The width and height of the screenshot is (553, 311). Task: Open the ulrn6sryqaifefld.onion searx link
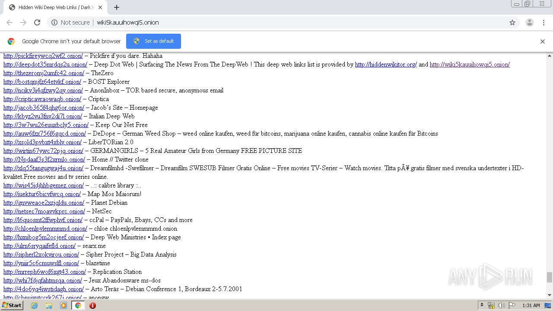(x=39, y=246)
